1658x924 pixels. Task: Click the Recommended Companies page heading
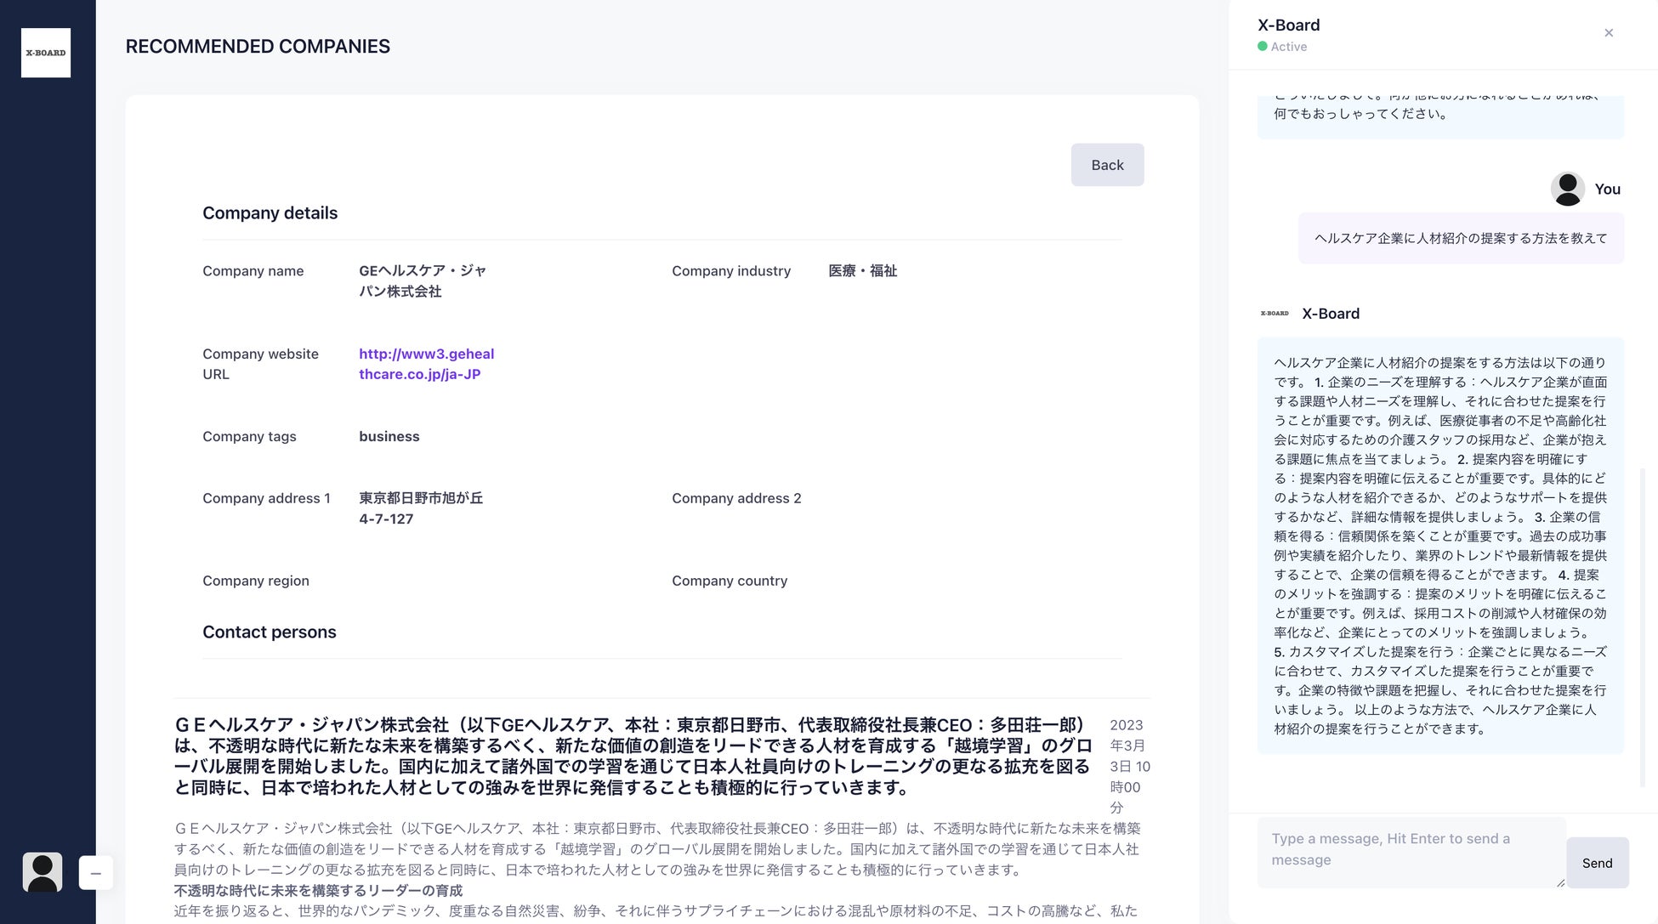click(x=258, y=47)
